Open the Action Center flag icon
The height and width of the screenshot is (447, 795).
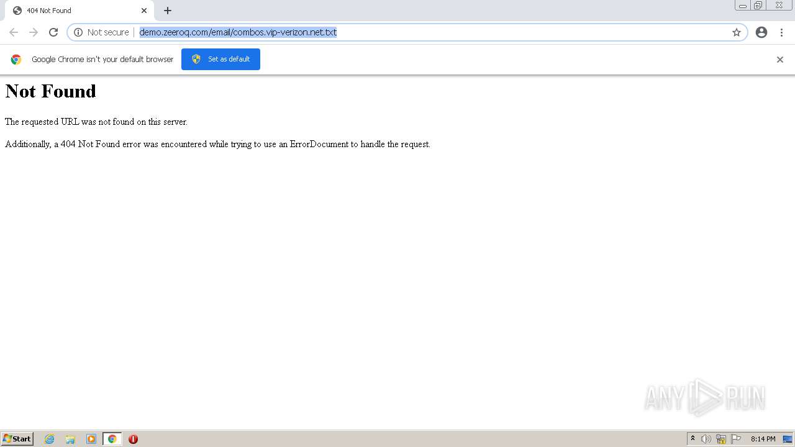[736, 439]
